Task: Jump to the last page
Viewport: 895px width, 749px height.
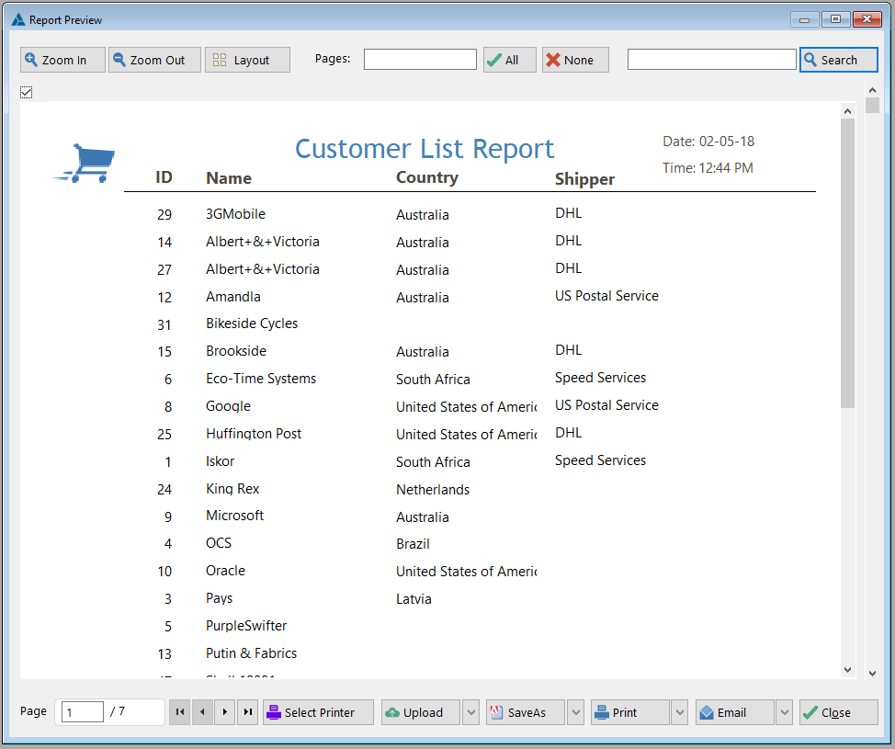Action: point(248,712)
